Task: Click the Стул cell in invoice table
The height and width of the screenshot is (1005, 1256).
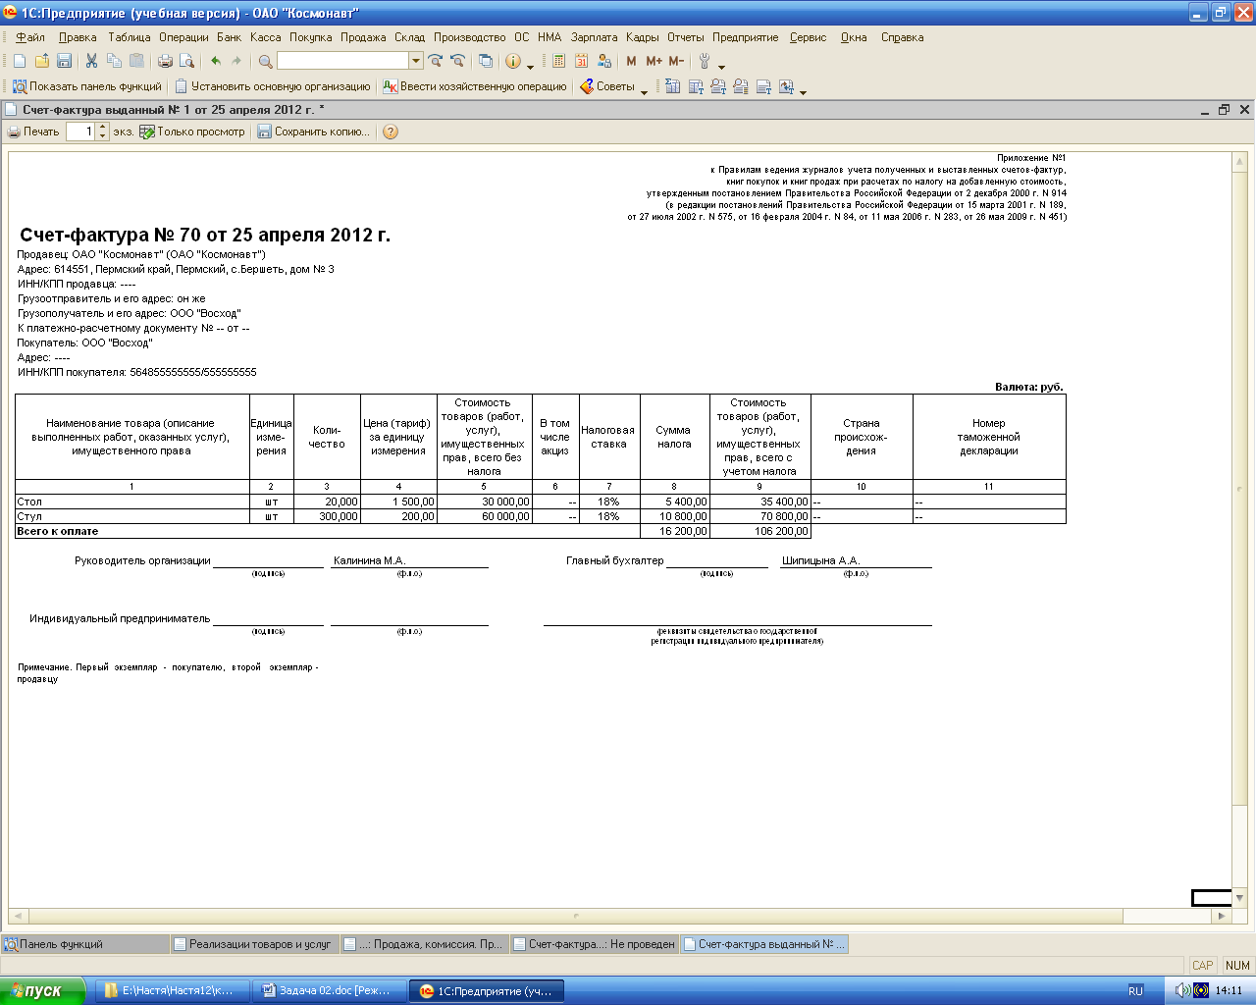Action: [132, 516]
